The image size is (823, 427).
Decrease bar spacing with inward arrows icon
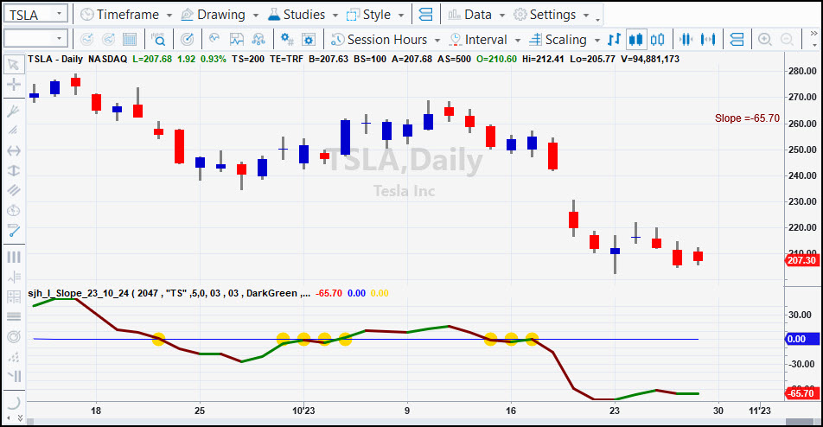coord(686,40)
